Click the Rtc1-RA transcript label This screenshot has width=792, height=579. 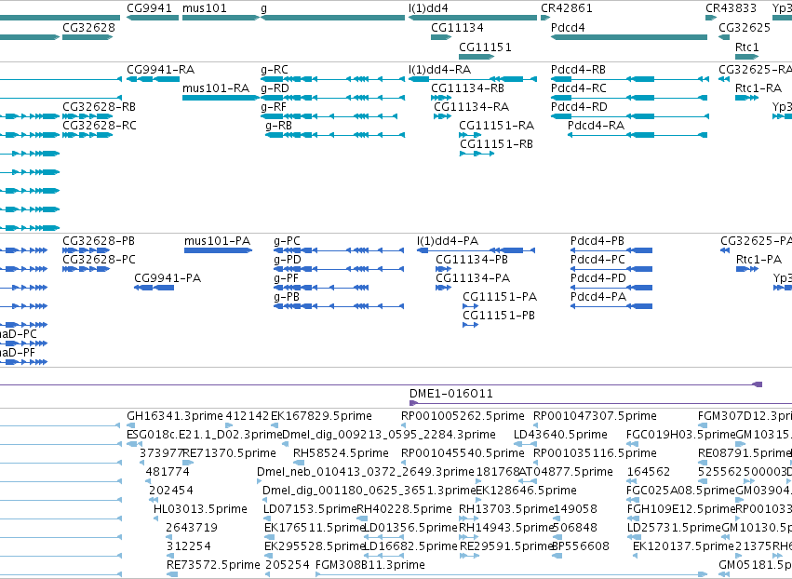coord(758,88)
